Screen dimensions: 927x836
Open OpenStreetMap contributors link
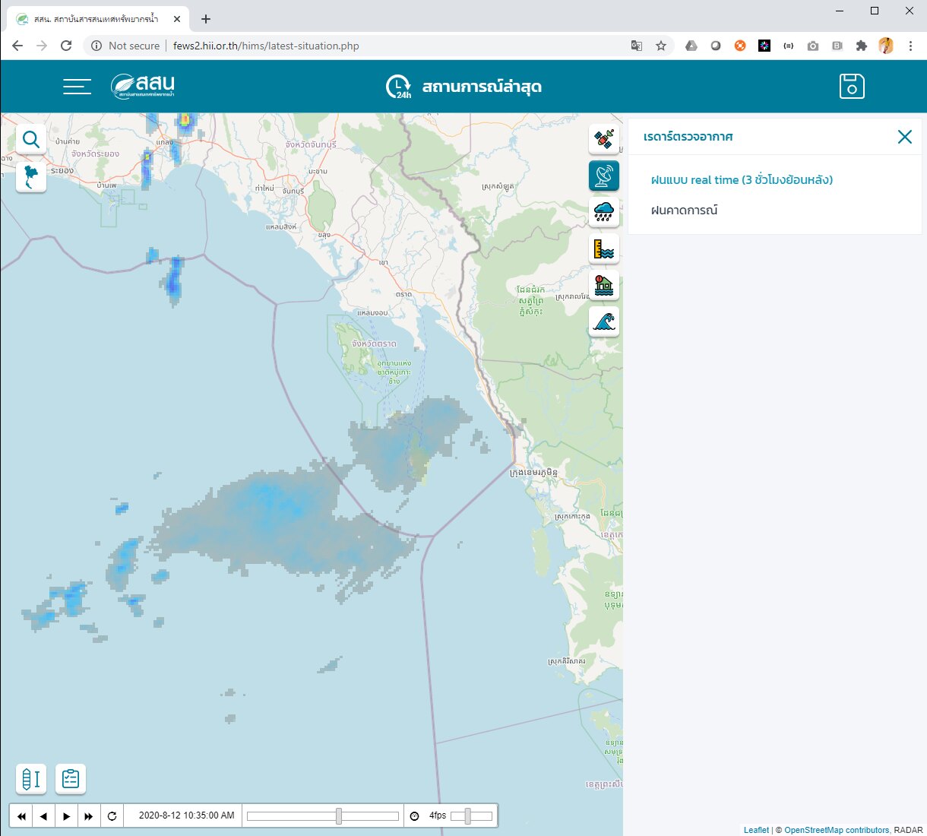click(x=836, y=830)
